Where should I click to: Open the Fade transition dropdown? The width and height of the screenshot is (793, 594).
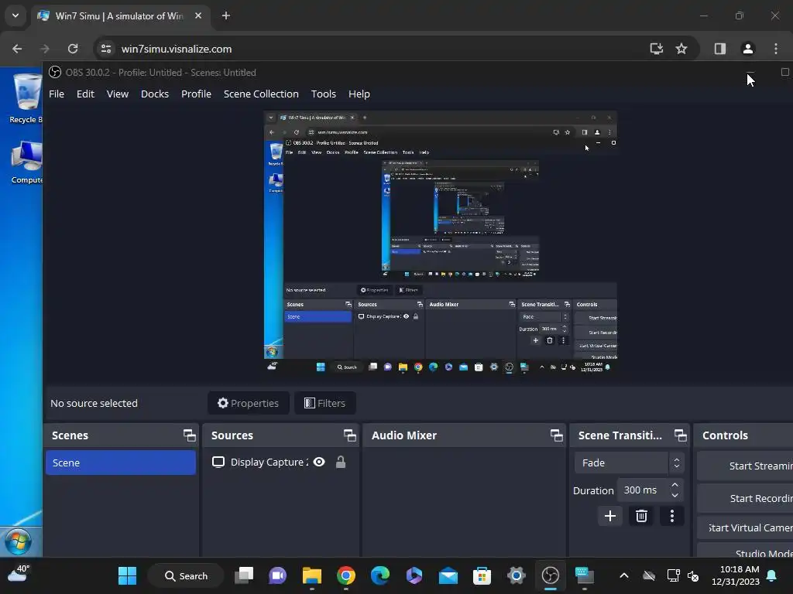point(629,463)
